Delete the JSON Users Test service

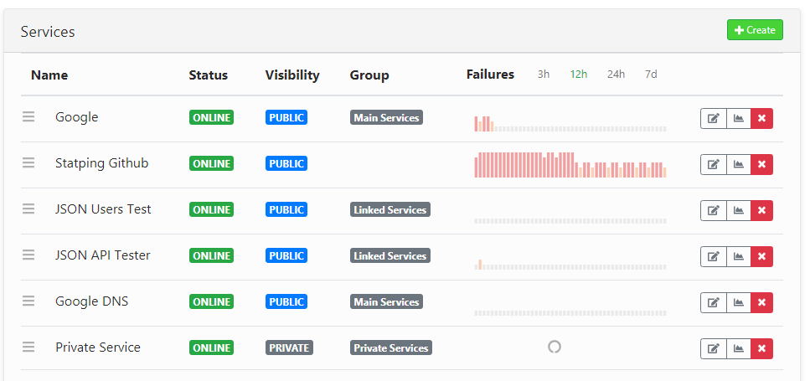tap(761, 210)
